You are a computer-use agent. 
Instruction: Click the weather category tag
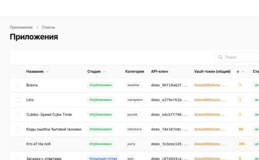click(x=133, y=85)
